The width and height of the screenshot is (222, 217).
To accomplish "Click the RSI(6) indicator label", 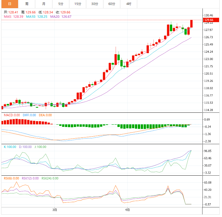I will (x=11, y=178).
